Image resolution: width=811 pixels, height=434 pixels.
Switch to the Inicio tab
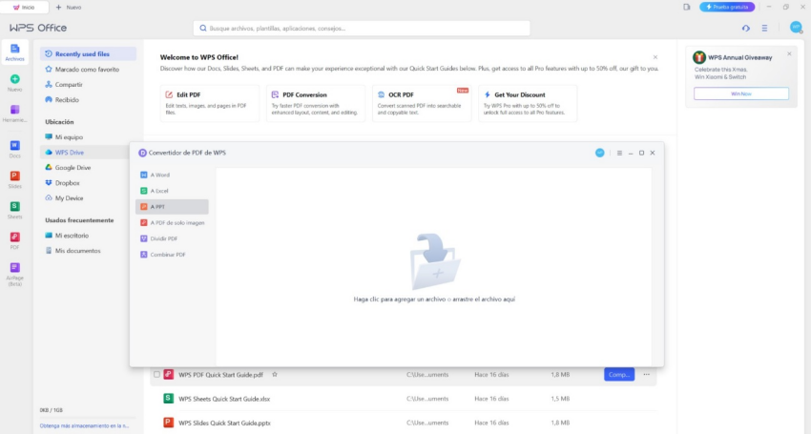pyautogui.click(x=24, y=8)
